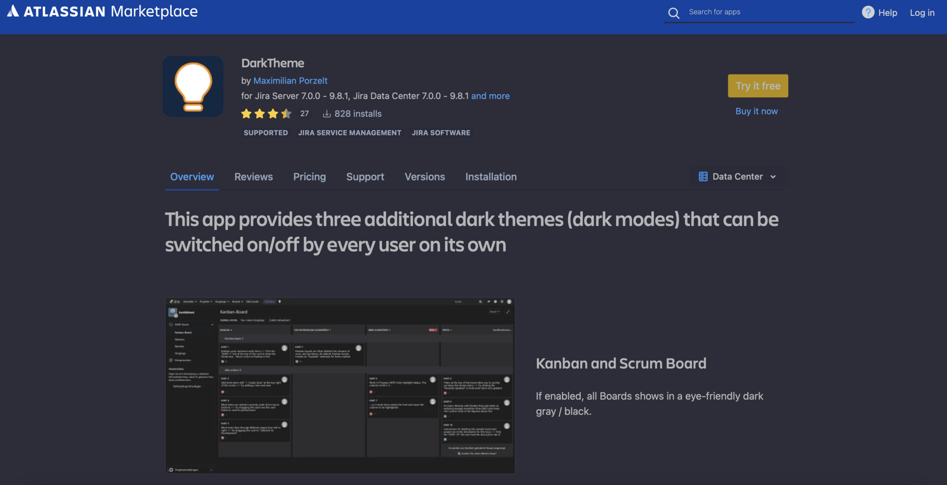Open Help via the question mark icon

(868, 12)
